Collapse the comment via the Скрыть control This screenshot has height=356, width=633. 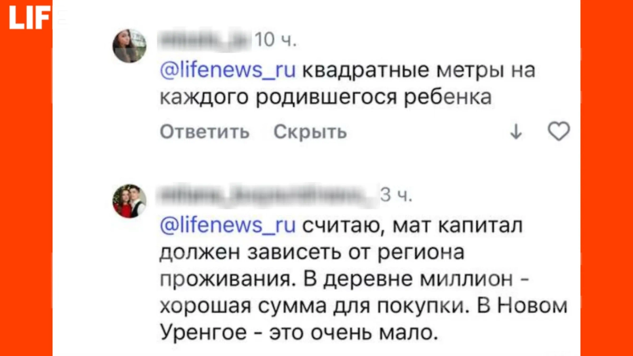click(309, 132)
